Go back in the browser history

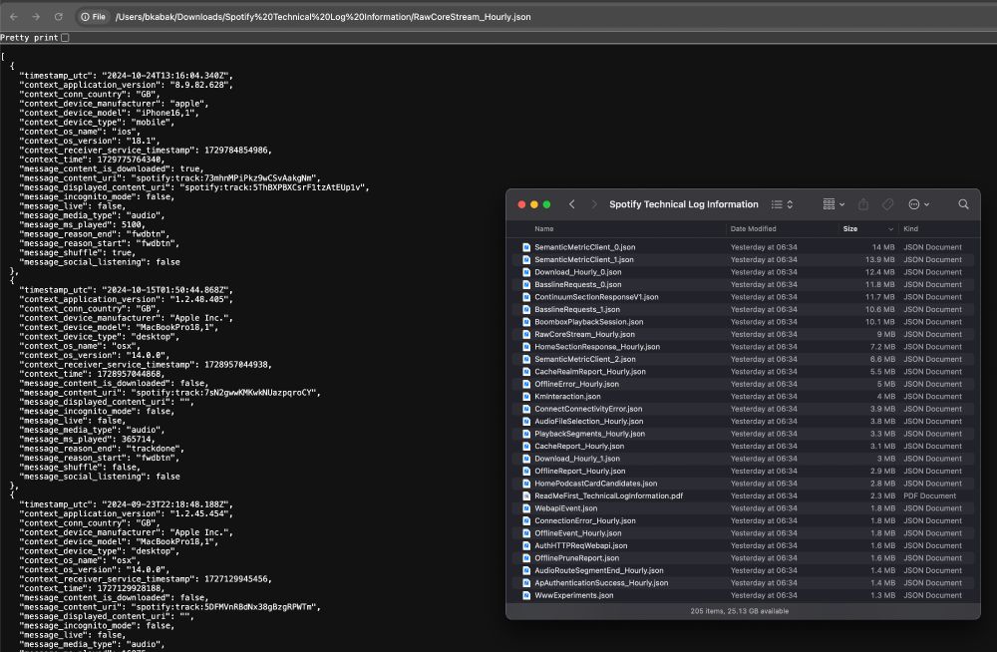click(x=13, y=17)
